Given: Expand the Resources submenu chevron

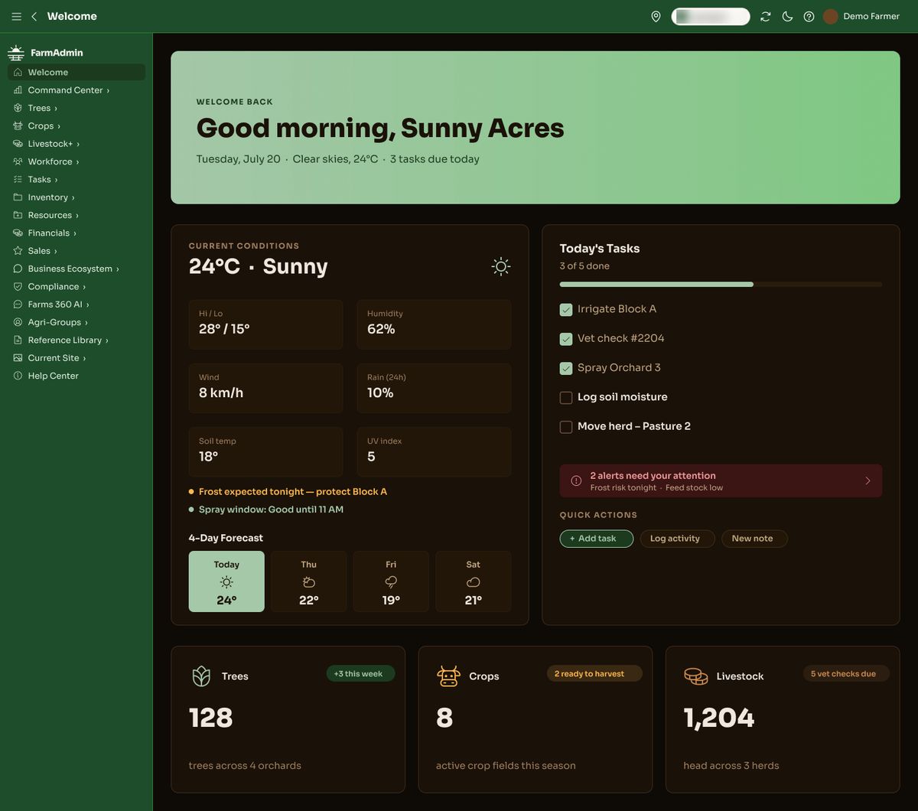Looking at the screenshot, I should point(76,216).
